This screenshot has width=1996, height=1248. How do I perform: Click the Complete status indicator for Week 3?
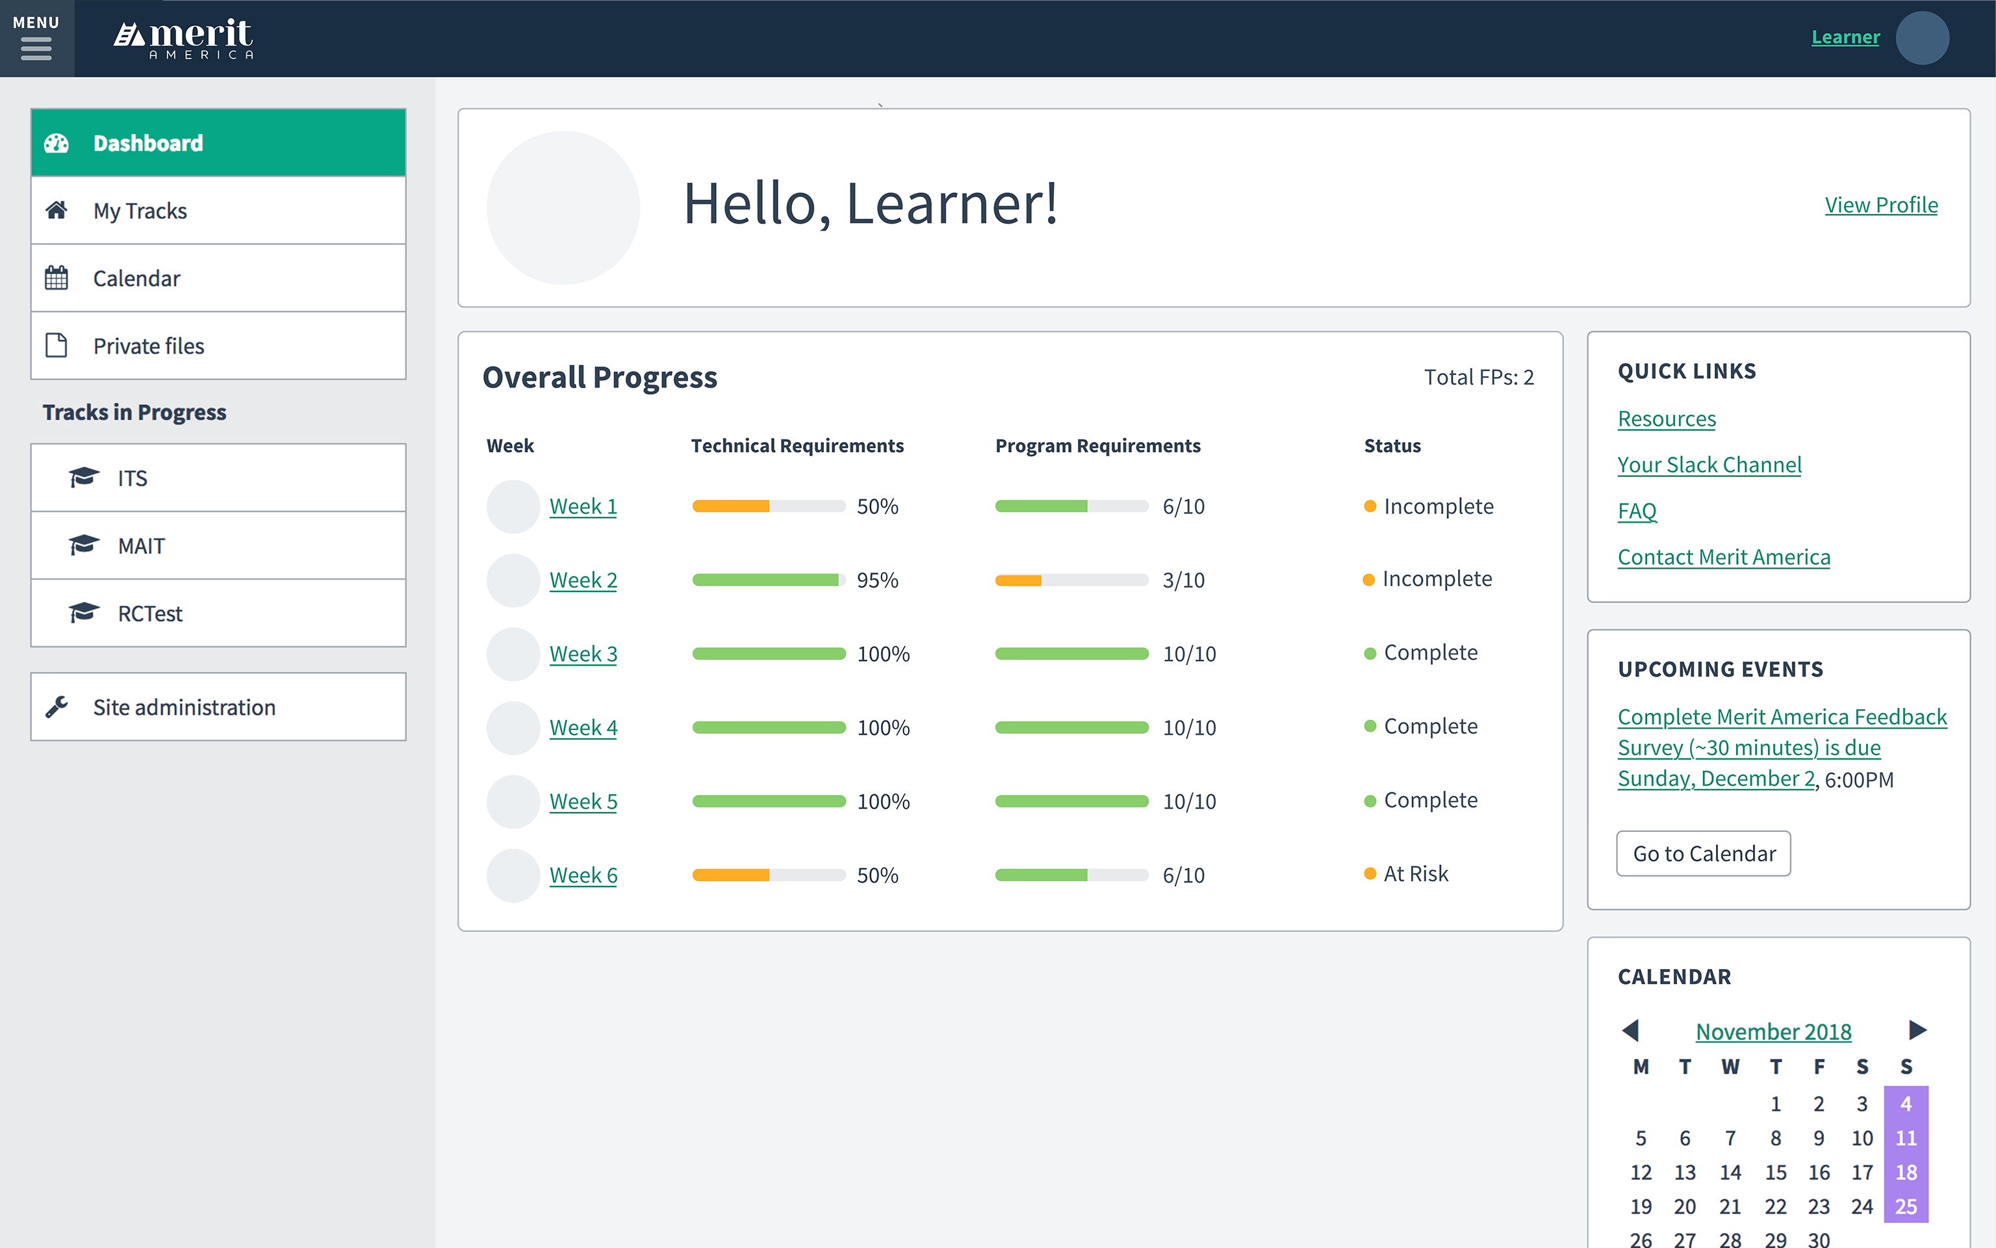[x=1369, y=651]
